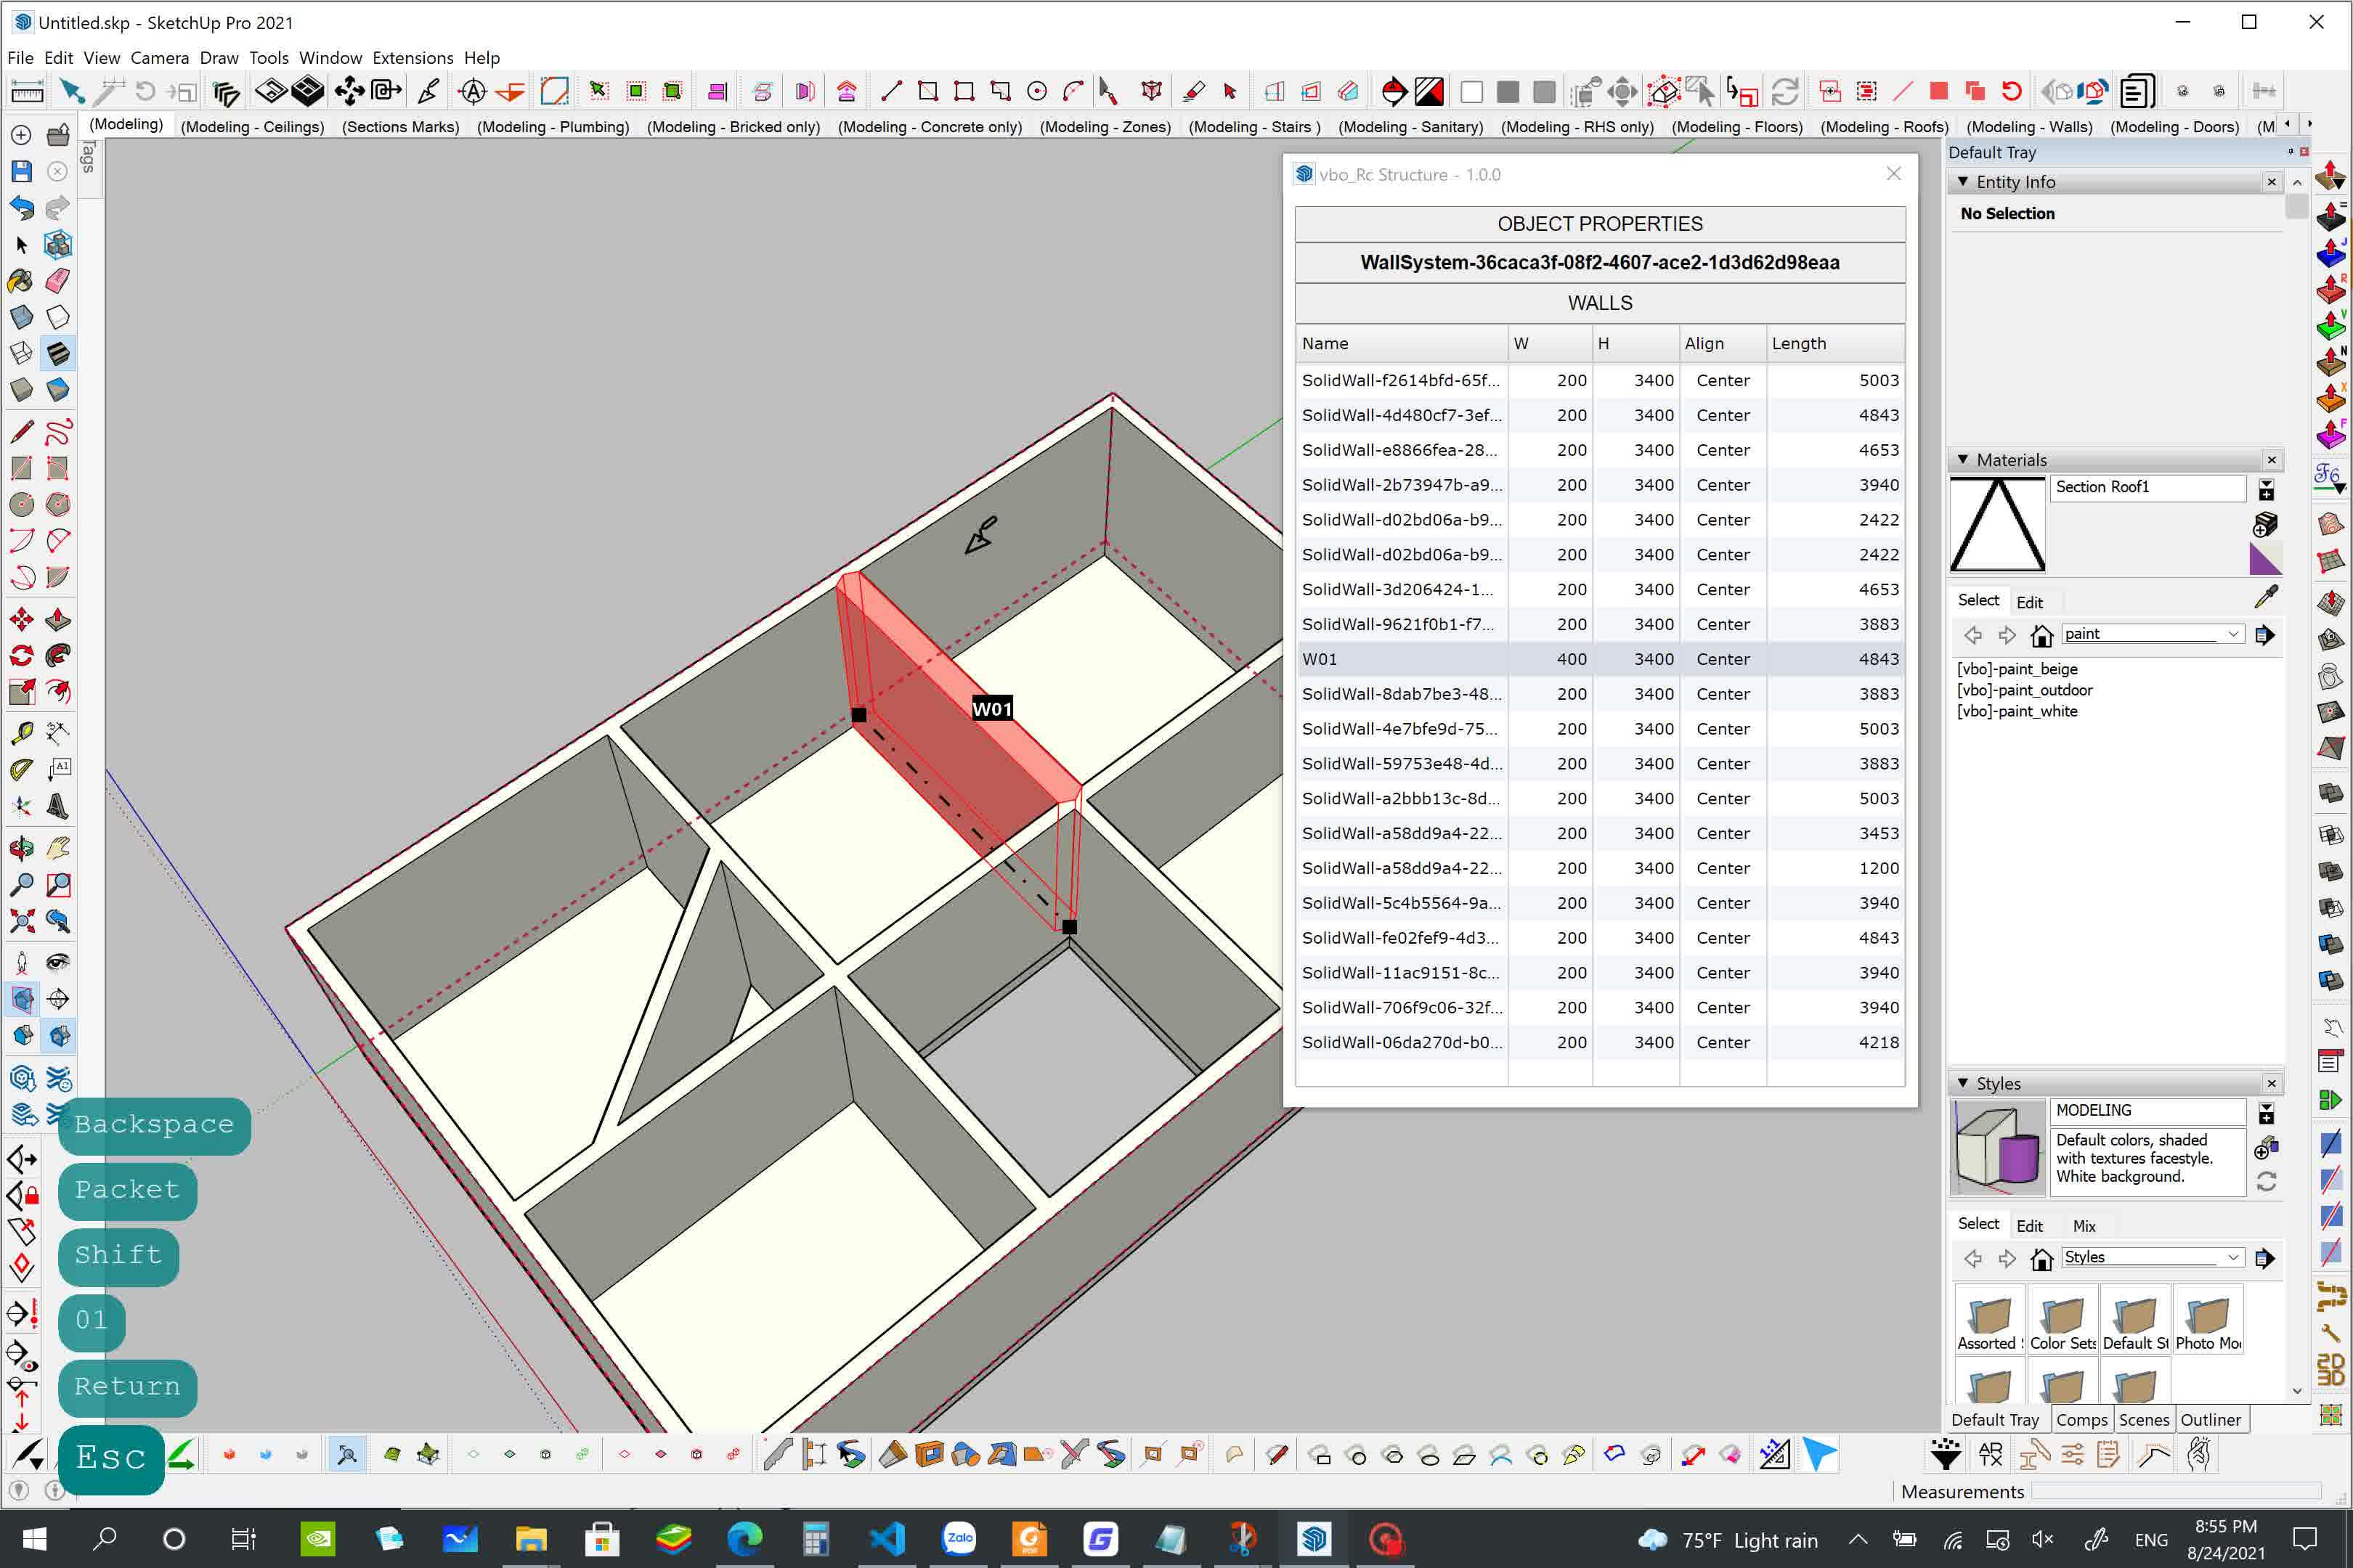Image resolution: width=2353 pixels, height=1568 pixels.
Task: Select the Protractor tool
Action: click(x=21, y=770)
